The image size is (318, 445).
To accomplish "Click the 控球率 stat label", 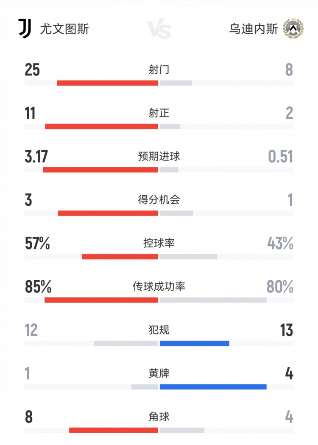I will pyautogui.click(x=159, y=243).
